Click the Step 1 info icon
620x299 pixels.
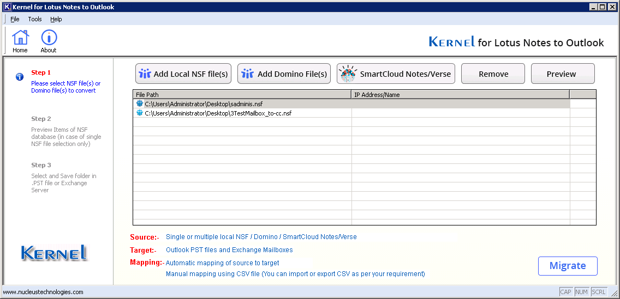tap(20, 77)
